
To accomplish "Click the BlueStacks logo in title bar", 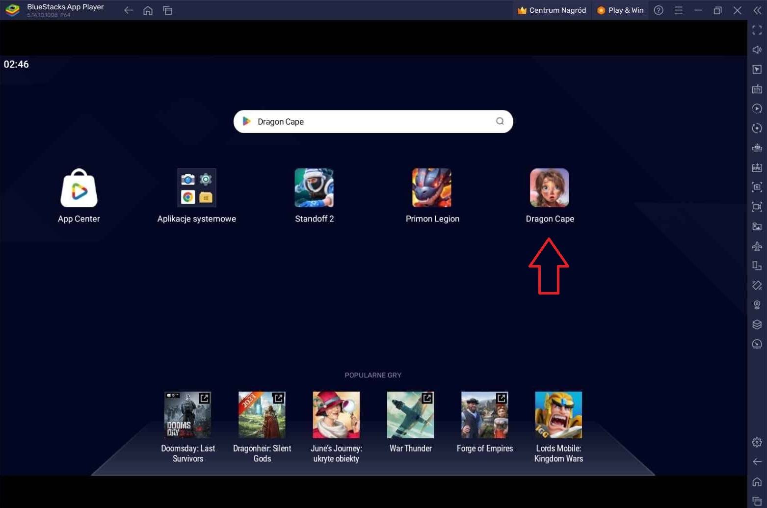I will (x=12, y=10).
